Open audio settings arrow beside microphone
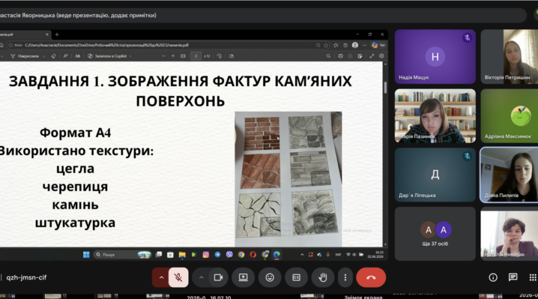The height and width of the screenshot is (299, 538). coord(161,277)
